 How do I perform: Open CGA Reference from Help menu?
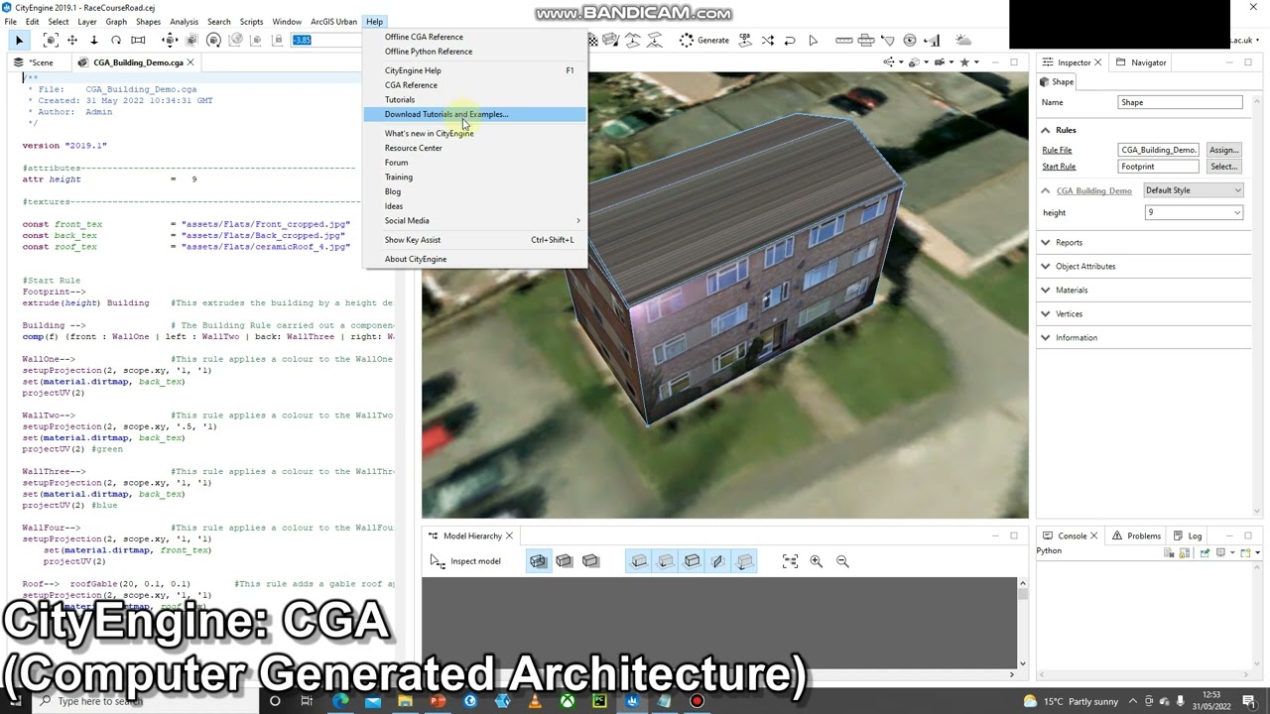[x=474, y=85]
